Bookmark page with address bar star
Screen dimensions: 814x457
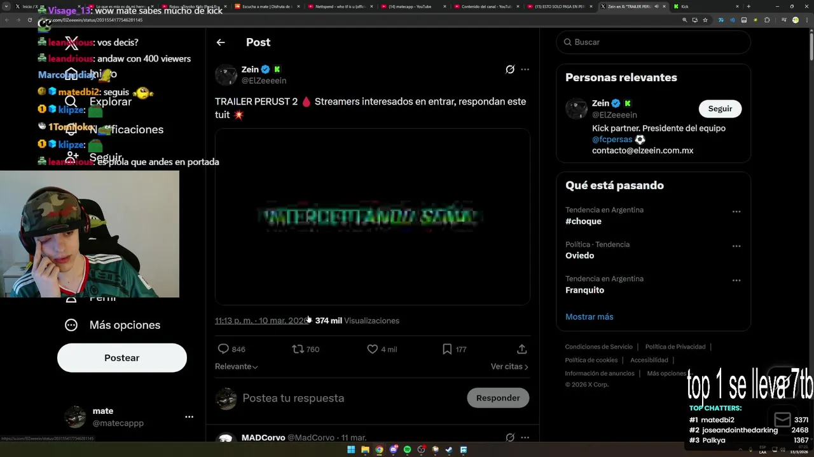(x=705, y=20)
